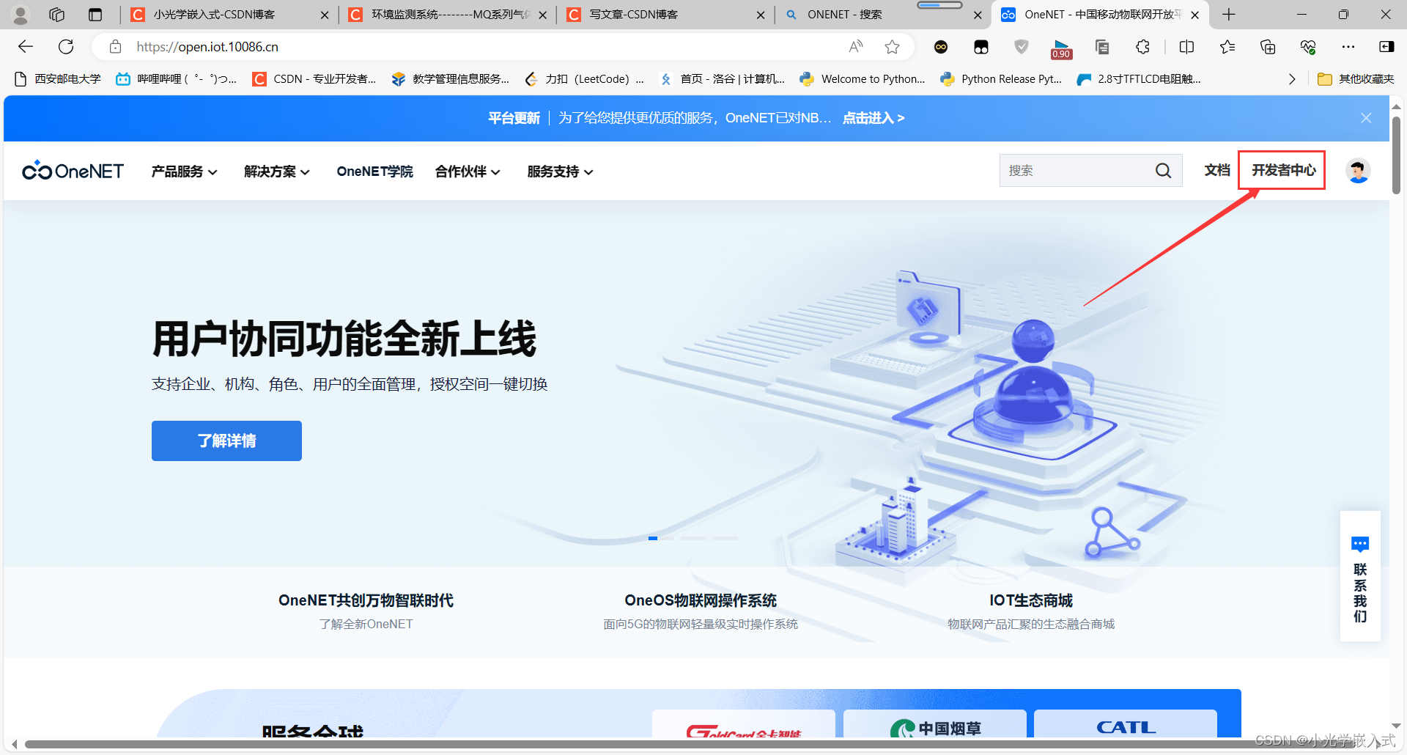
Task: Expand the 合作伙伴 dropdown menu
Action: point(468,172)
